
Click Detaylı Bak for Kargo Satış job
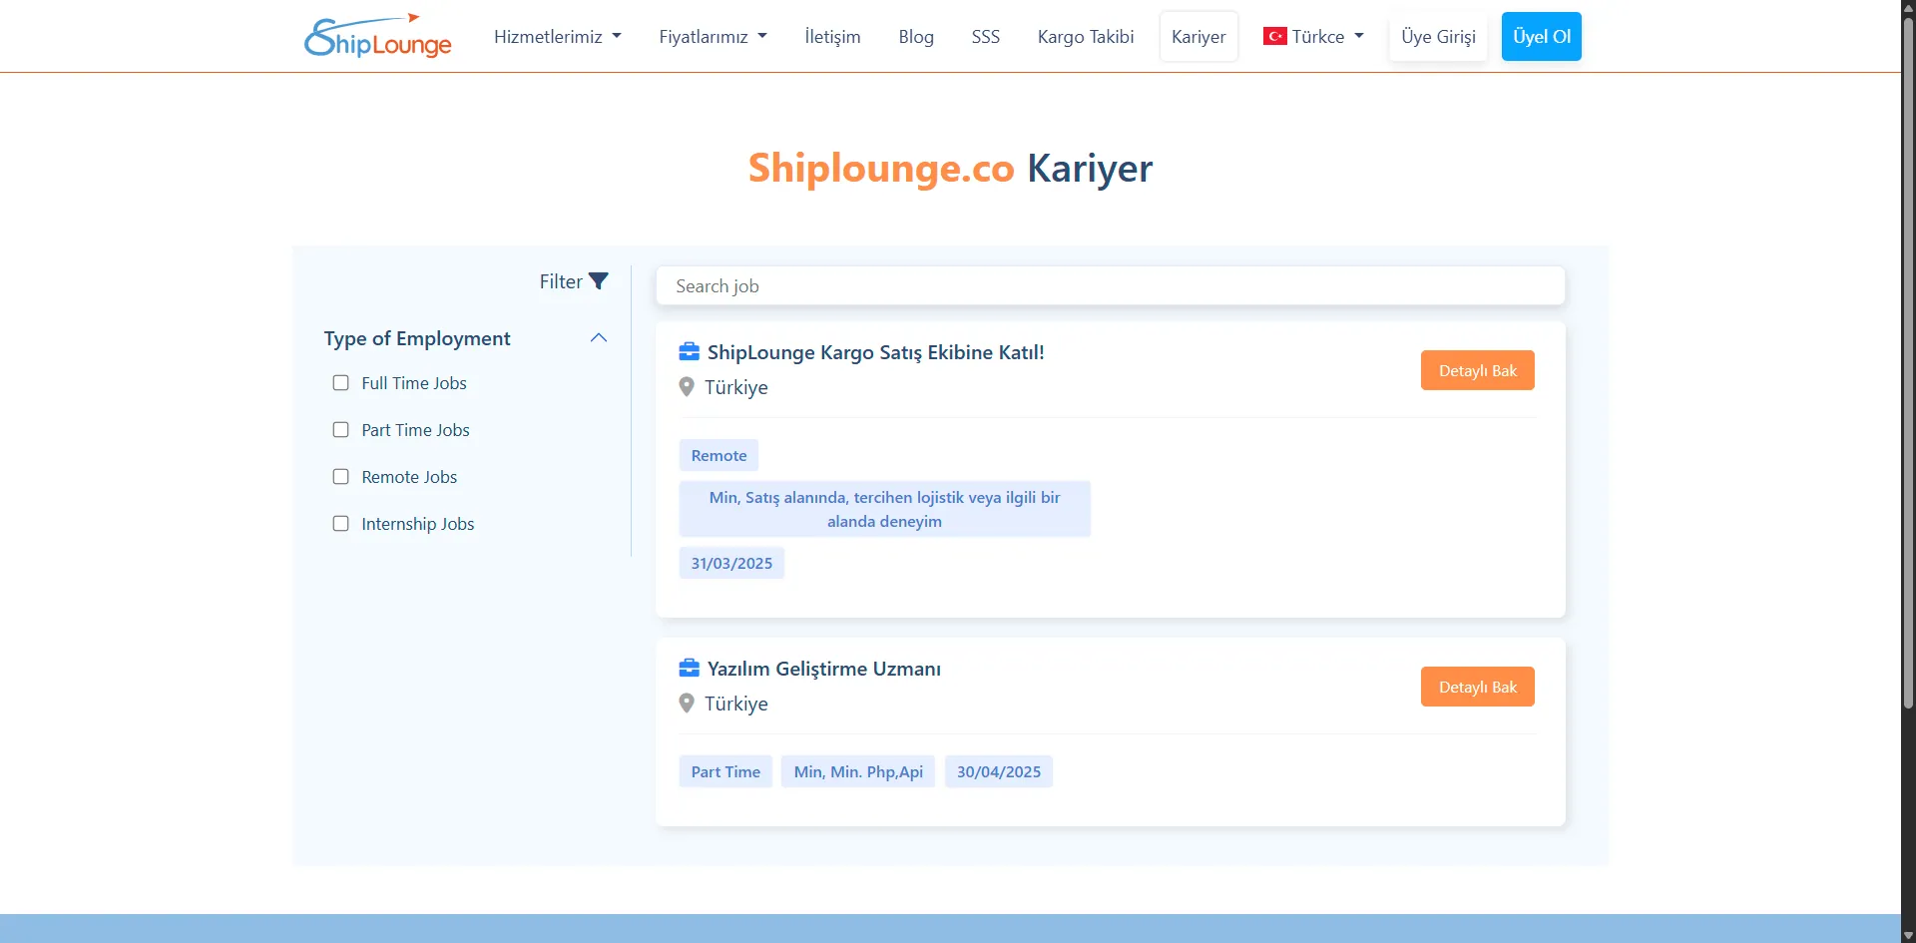coord(1478,370)
